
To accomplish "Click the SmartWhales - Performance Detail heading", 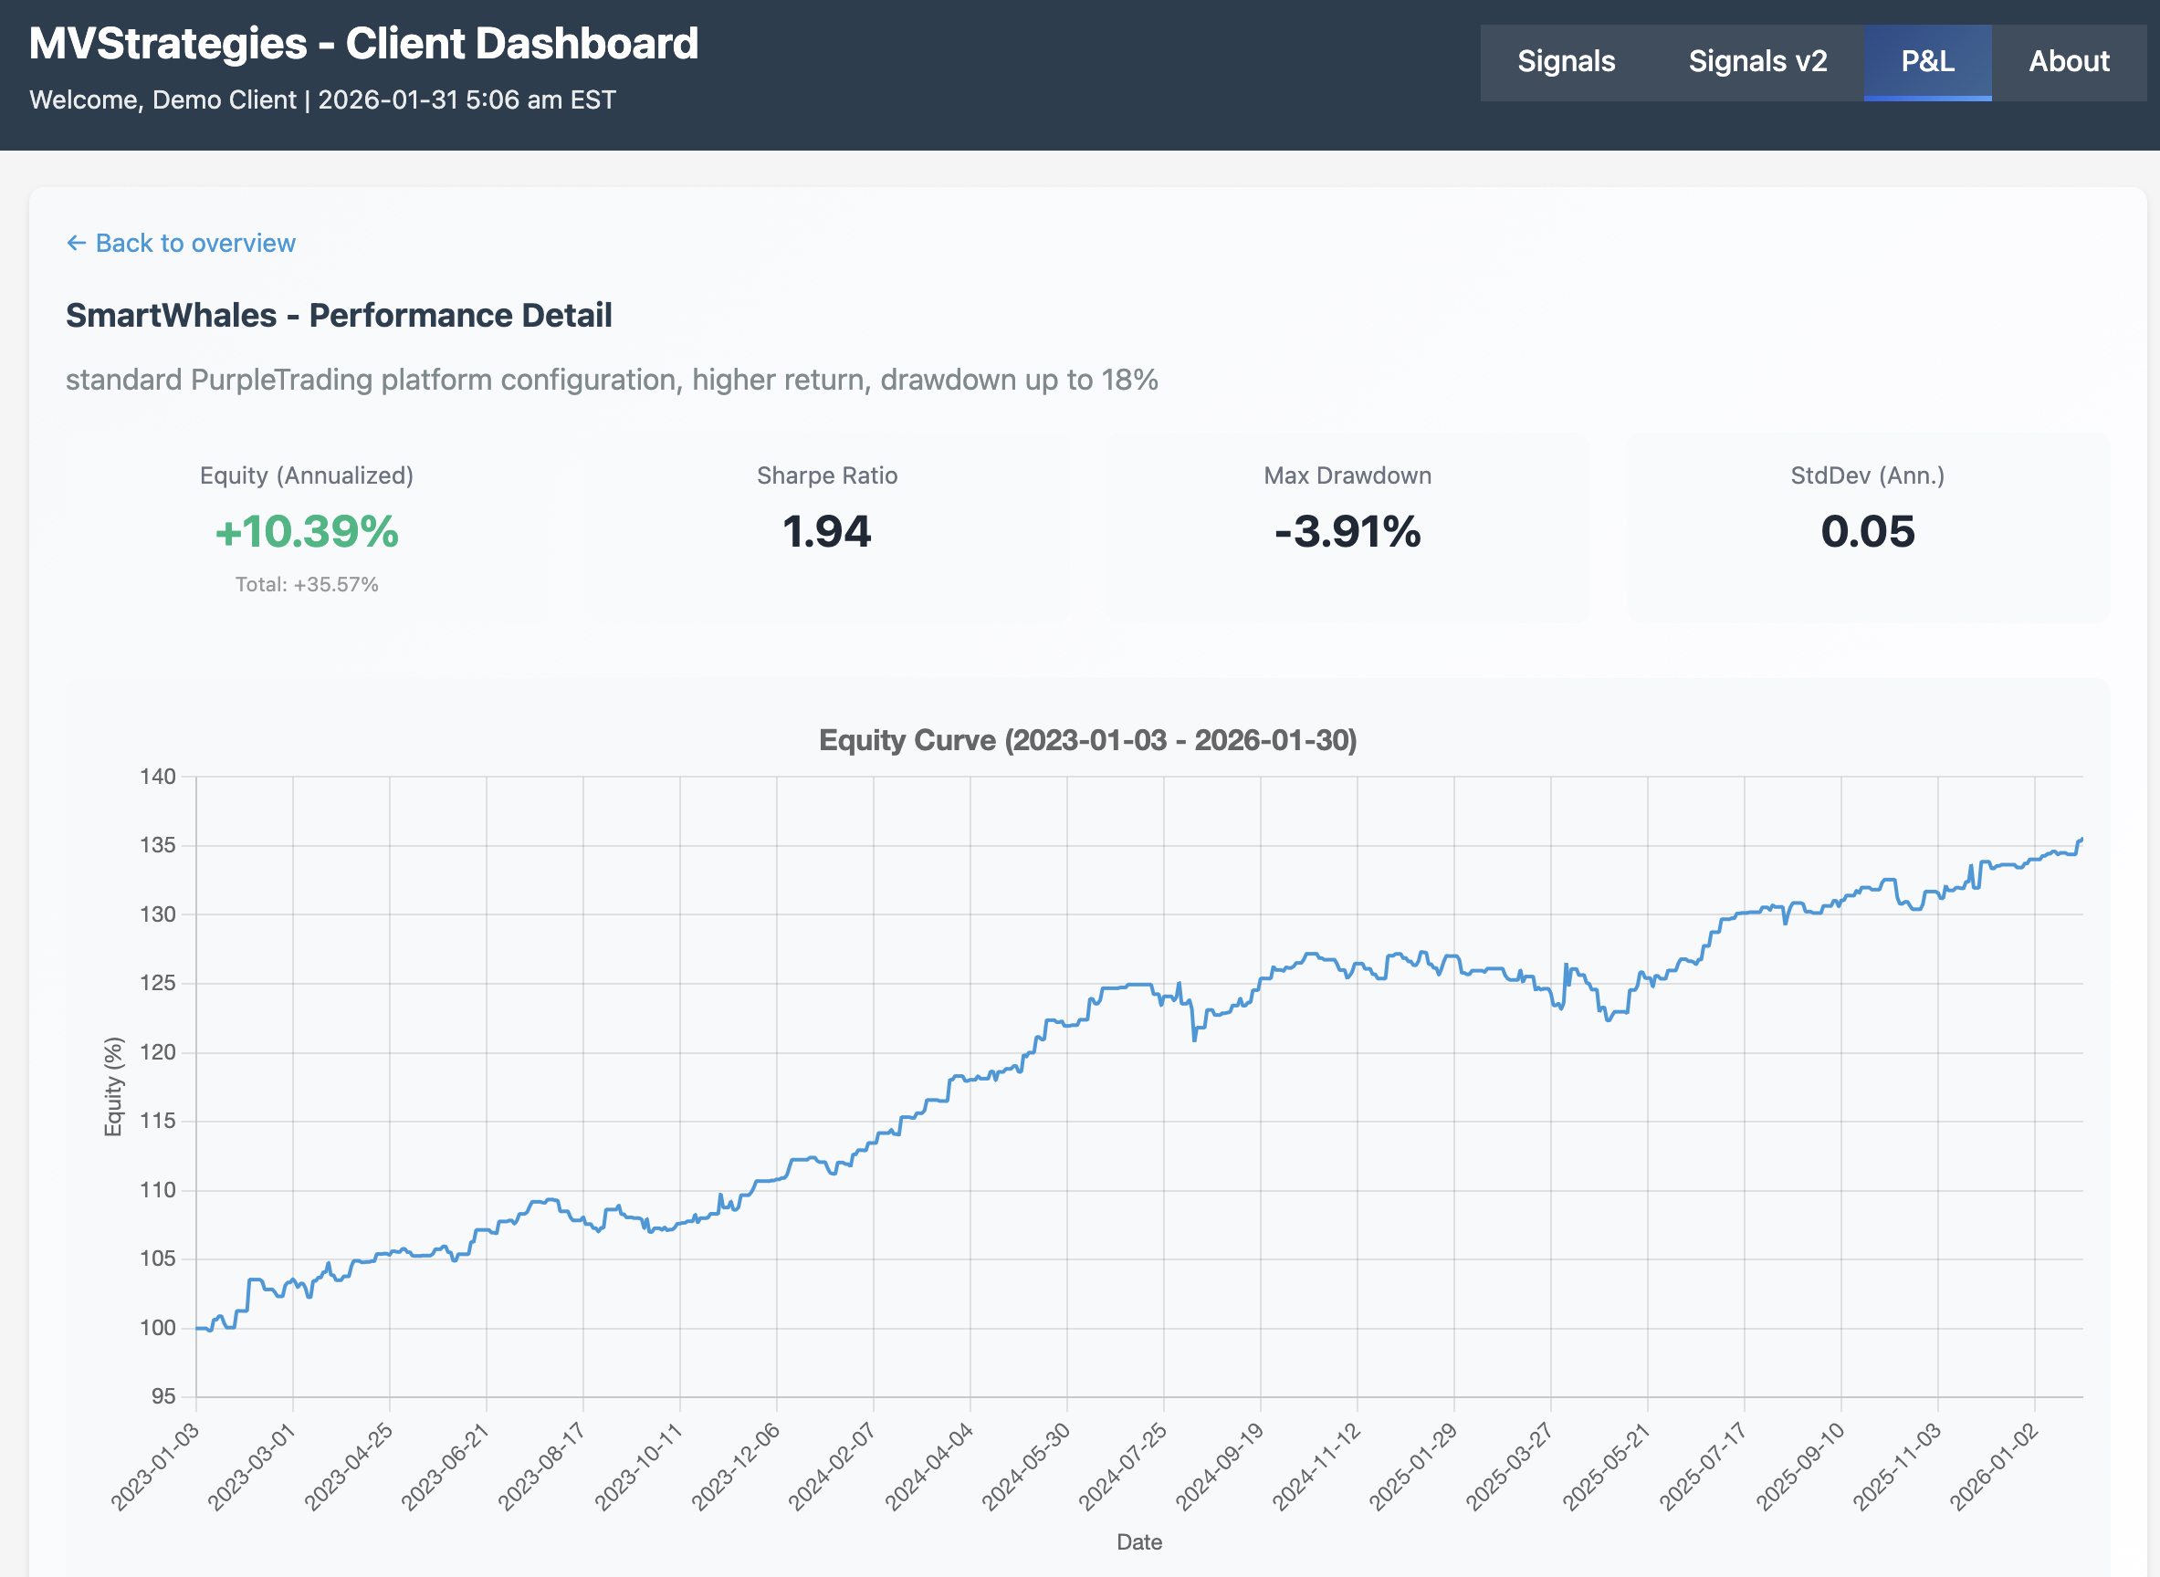I will click(x=339, y=315).
